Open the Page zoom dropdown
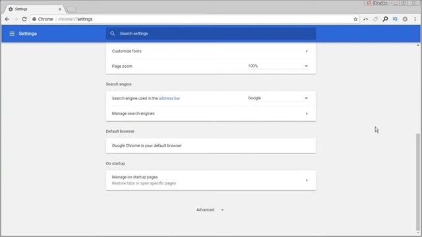 click(278, 66)
